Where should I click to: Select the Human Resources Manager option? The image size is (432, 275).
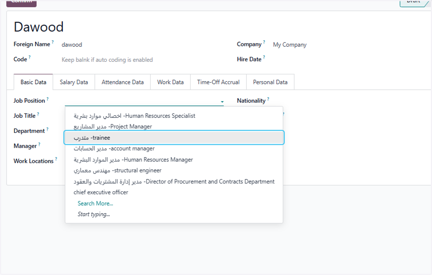tap(174, 160)
